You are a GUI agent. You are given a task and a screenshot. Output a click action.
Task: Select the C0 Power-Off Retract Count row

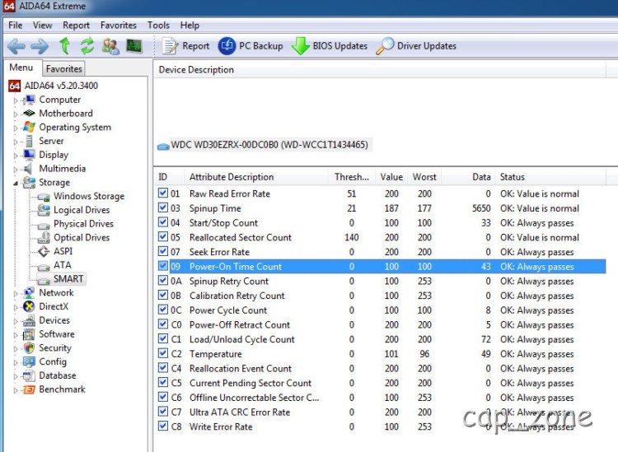tap(382, 325)
